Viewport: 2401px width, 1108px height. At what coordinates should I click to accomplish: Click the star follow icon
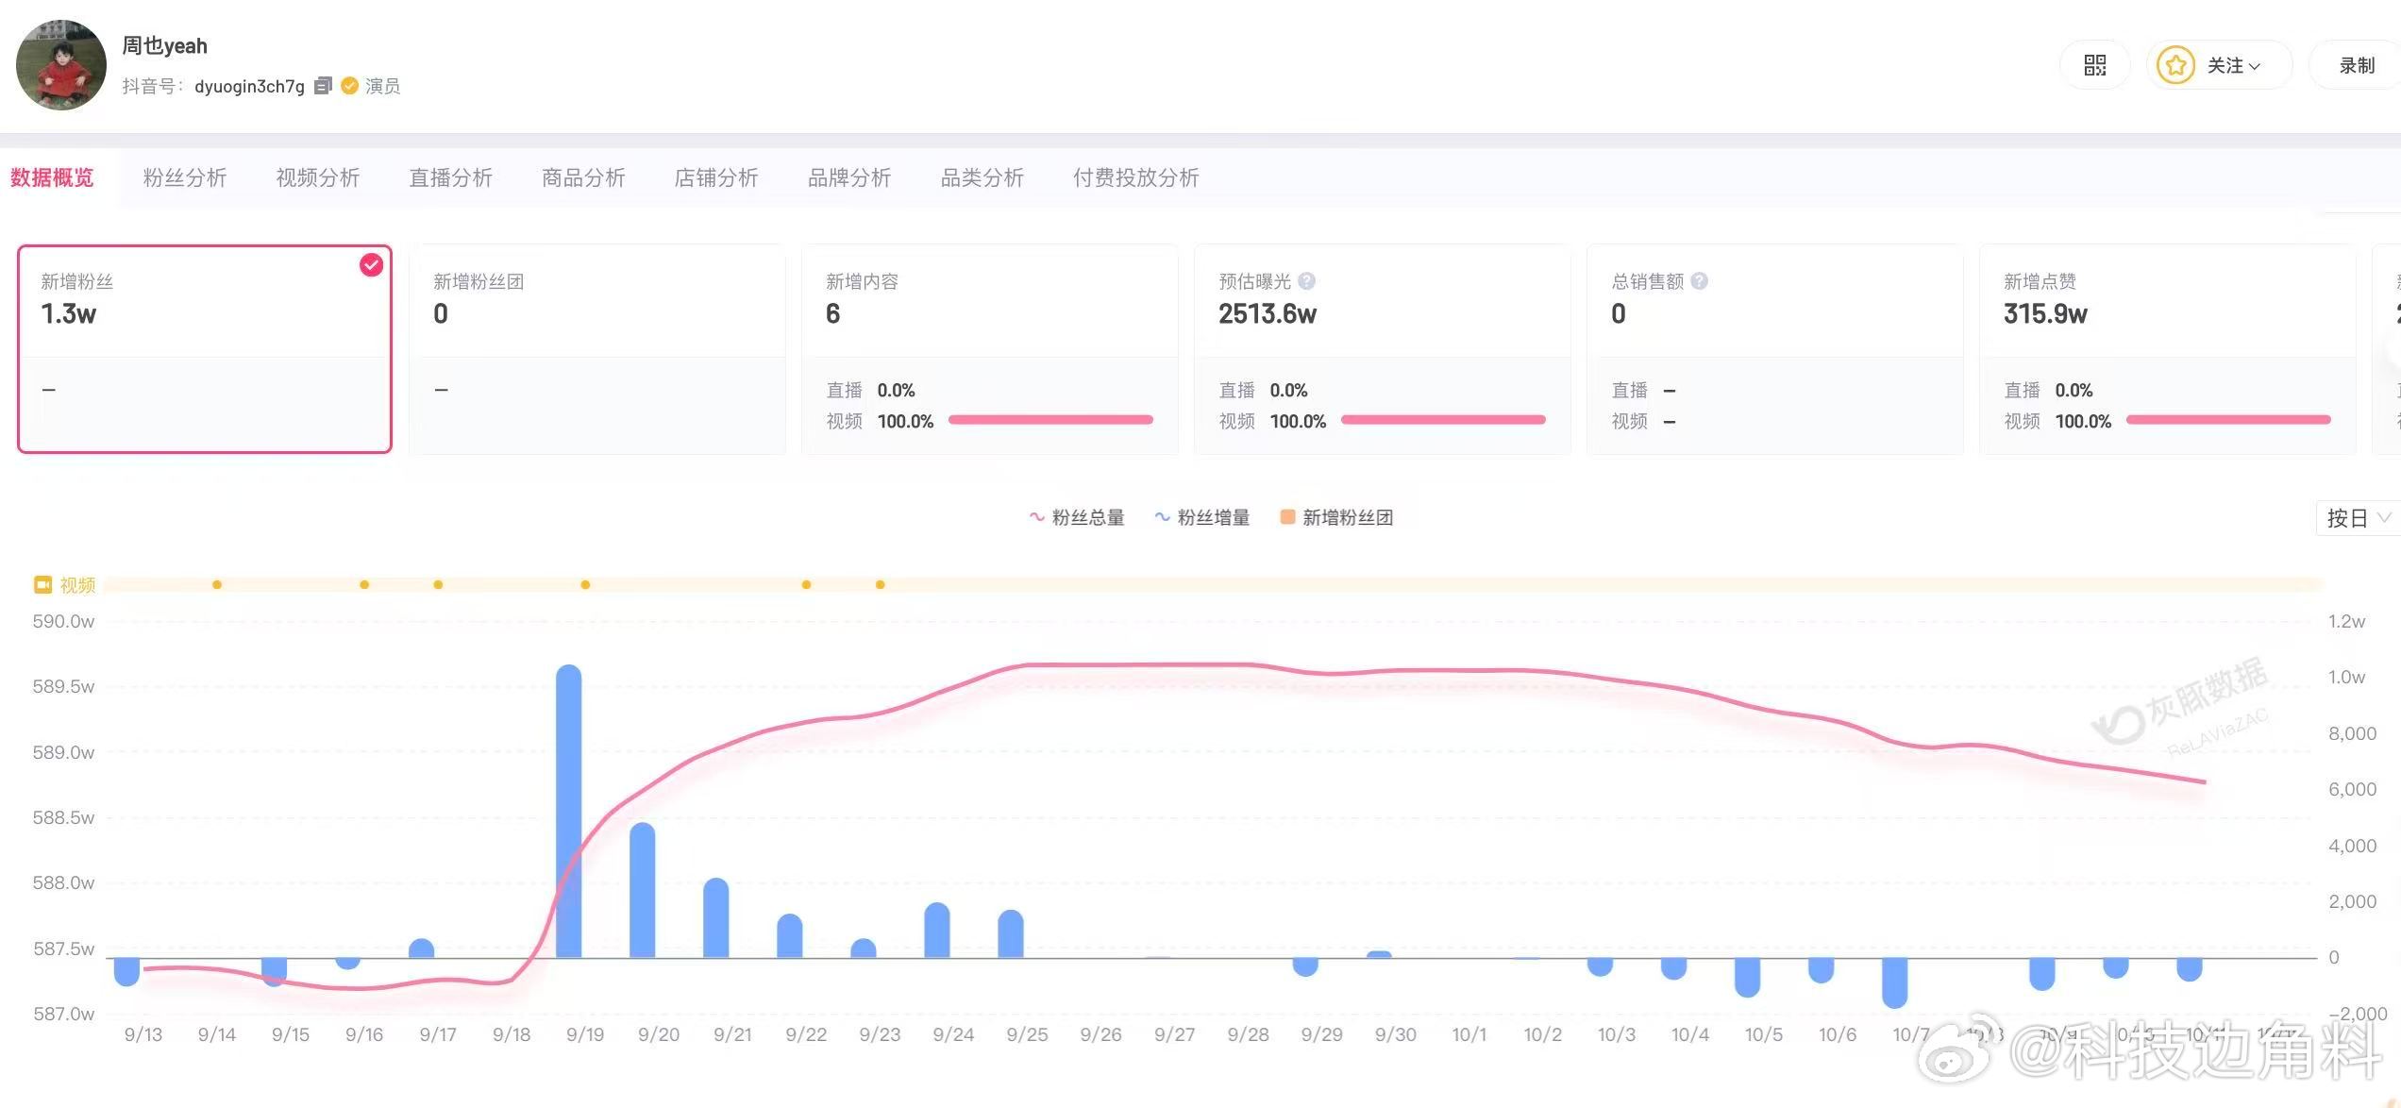click(x=2175, y=65)
